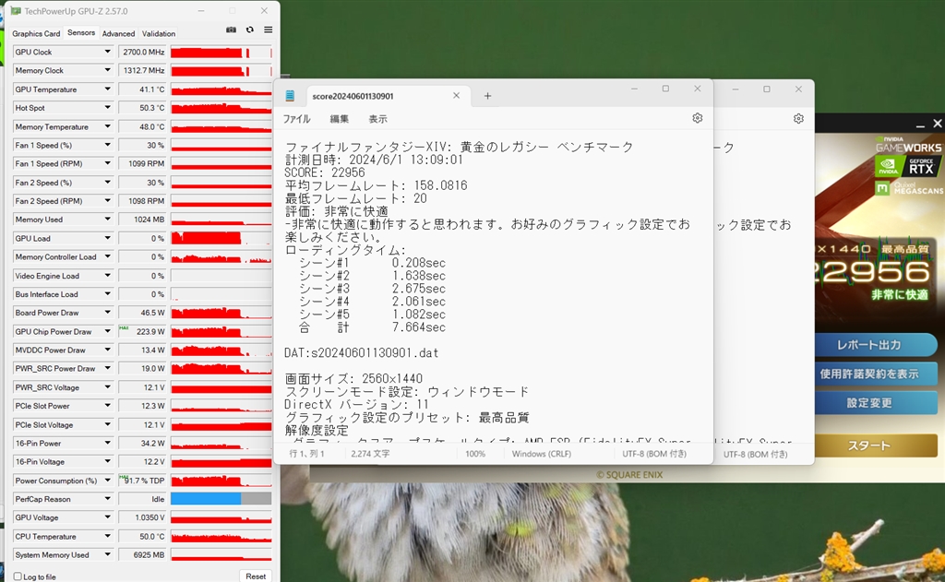Click the GPU-Z refresh icon
The height and width of the screenshot is (582, 945).
pyautogui.click(x=249, y=30)
